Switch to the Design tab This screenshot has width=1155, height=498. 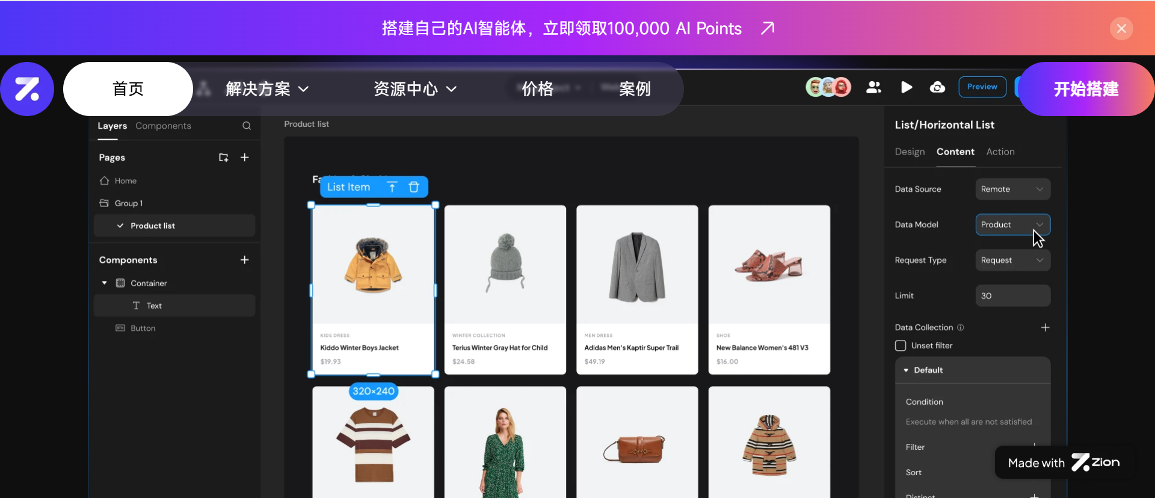click(910, 152)
